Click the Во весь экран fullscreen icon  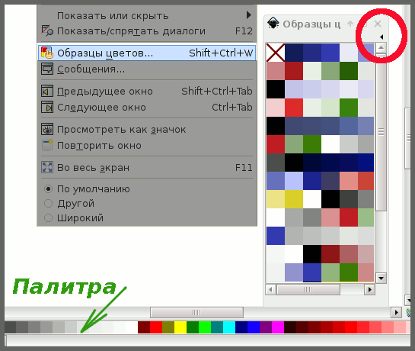pos(47,167)
